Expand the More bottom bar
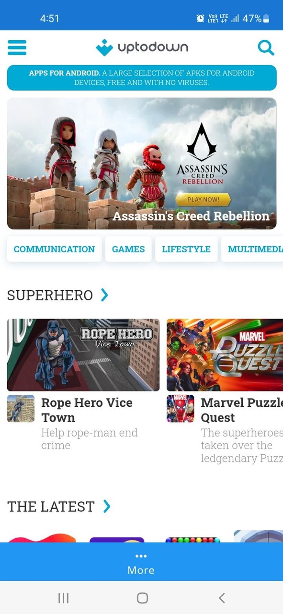283x614 pixels. pos(141,562)
